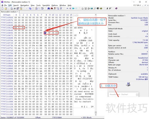Click the 'decimal' Offsets value
Screen dimensions: 149x119
click(x=145, y=62)
